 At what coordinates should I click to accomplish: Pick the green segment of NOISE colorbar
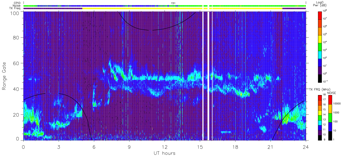pos(330,117)
